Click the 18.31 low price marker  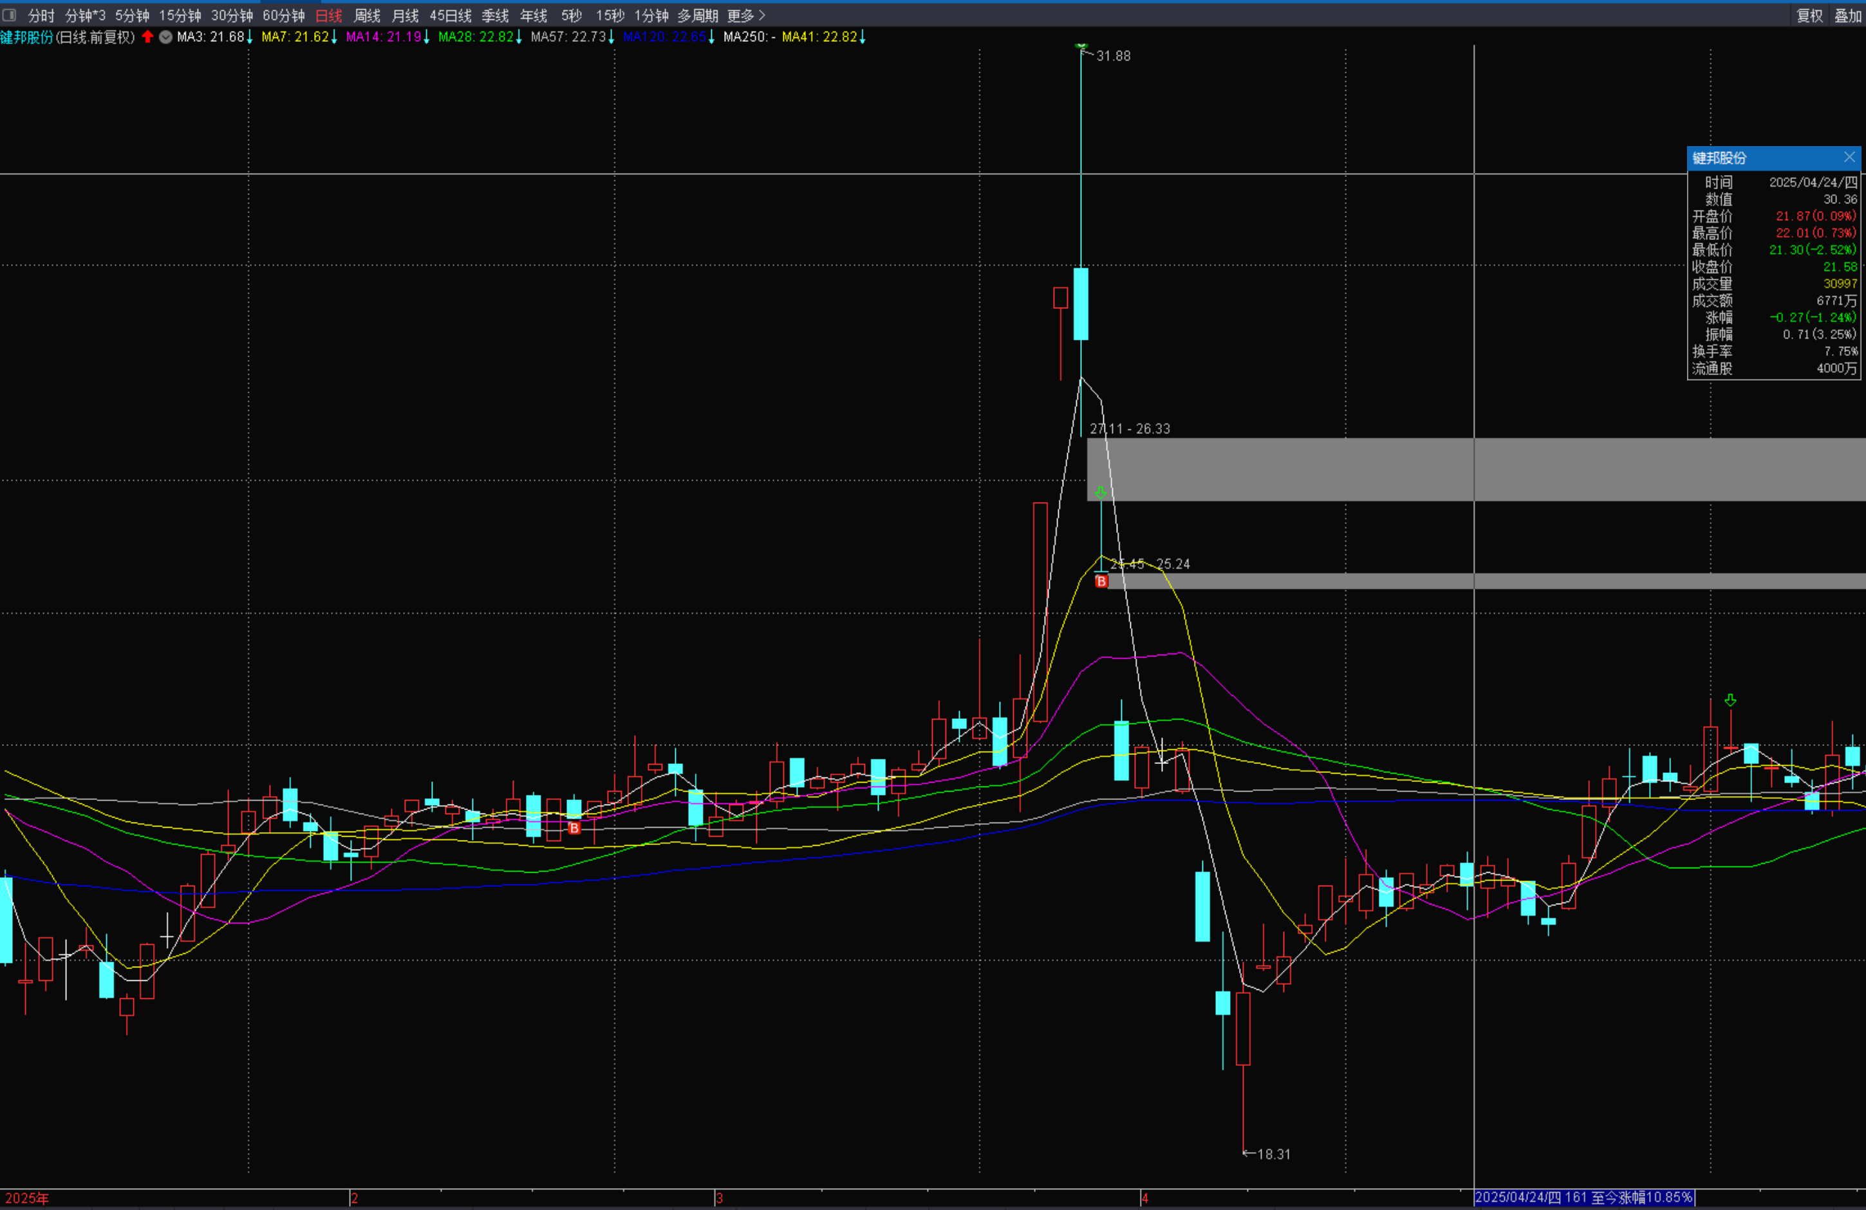(x=1273, y=1153)
